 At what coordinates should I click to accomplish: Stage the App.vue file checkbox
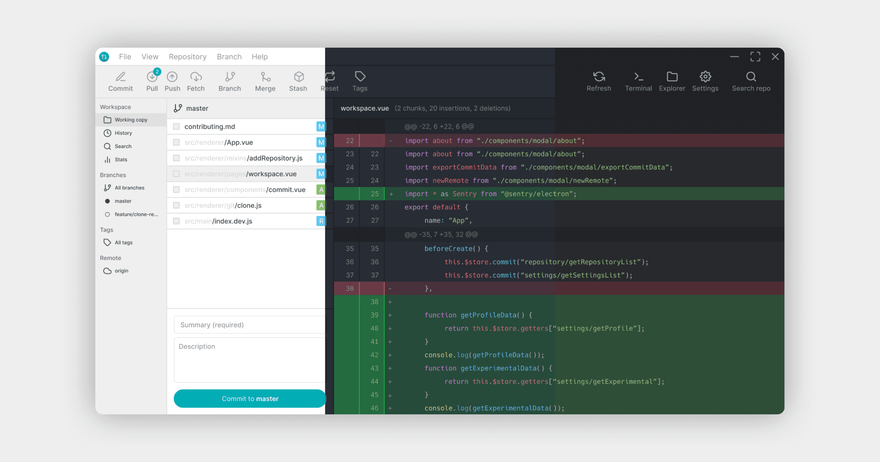(176, 142)
